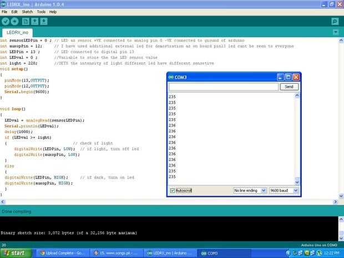Click the Verify sketch checkmark icon
Image resolution: width=344 pixels, height=258 pixels.
click(x=6, y=21)
